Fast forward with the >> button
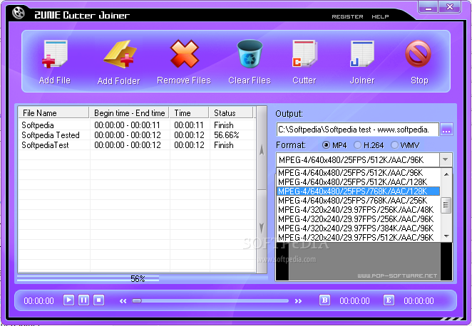This screenshot has height=326, width=472. click(298, 301)
